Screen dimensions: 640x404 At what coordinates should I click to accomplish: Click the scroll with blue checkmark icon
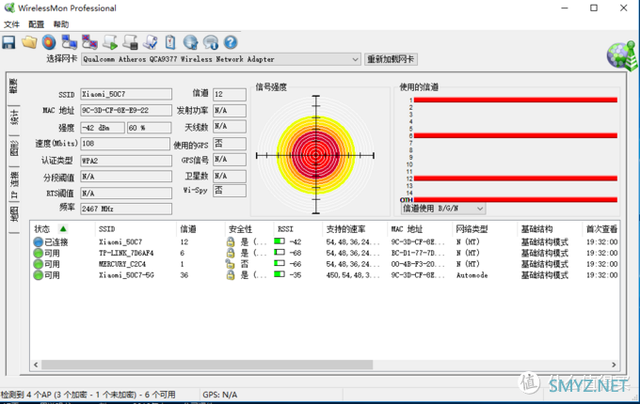(151, 42)
